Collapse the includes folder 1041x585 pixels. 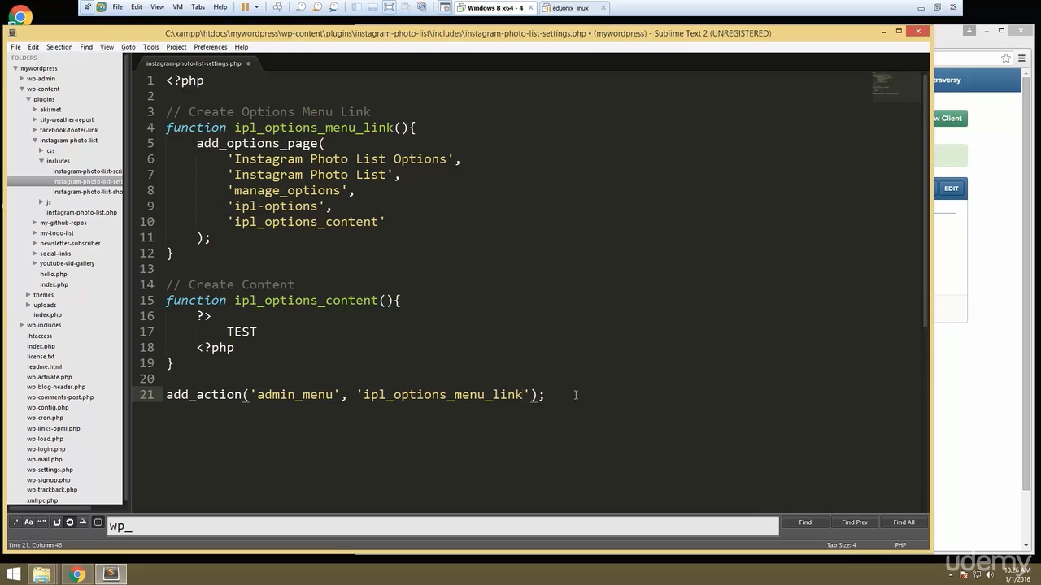[41, 161]
